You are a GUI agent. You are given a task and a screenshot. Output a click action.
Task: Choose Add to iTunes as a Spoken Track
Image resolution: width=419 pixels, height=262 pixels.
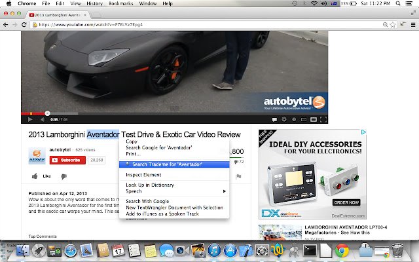pyautogui.click(x=162, y=214)
